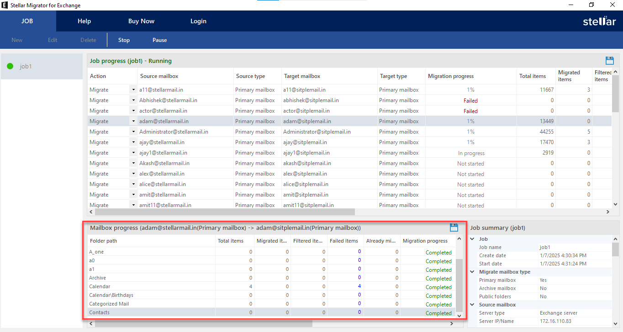Select alice@stellarmail.in source mailbox cell

(x=185, y=184)
